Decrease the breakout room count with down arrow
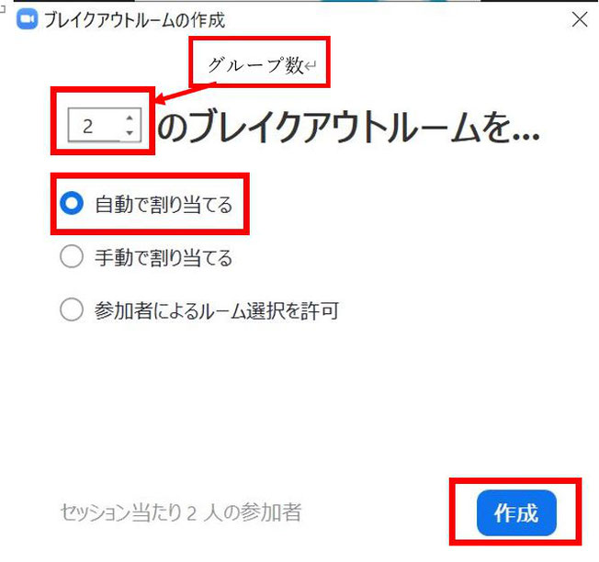Viewport: 599px width, 562px height. pos(130,132)
